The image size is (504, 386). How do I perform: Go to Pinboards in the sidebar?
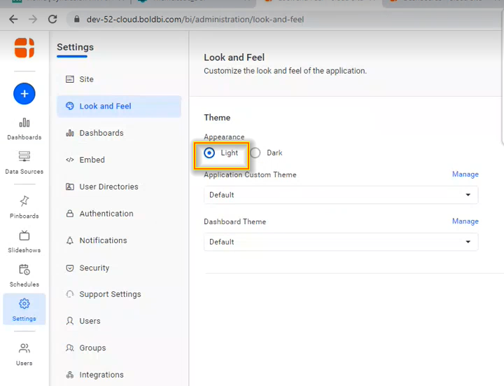tap(24, 207)
